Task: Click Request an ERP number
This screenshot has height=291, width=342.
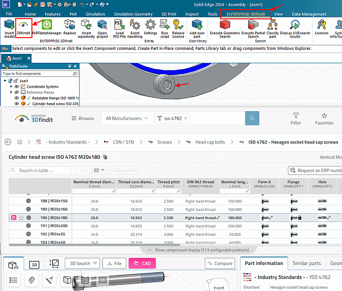Action: pyautogui.click(x=316, y=170)
